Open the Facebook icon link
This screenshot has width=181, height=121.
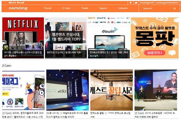tap(131, 3)
